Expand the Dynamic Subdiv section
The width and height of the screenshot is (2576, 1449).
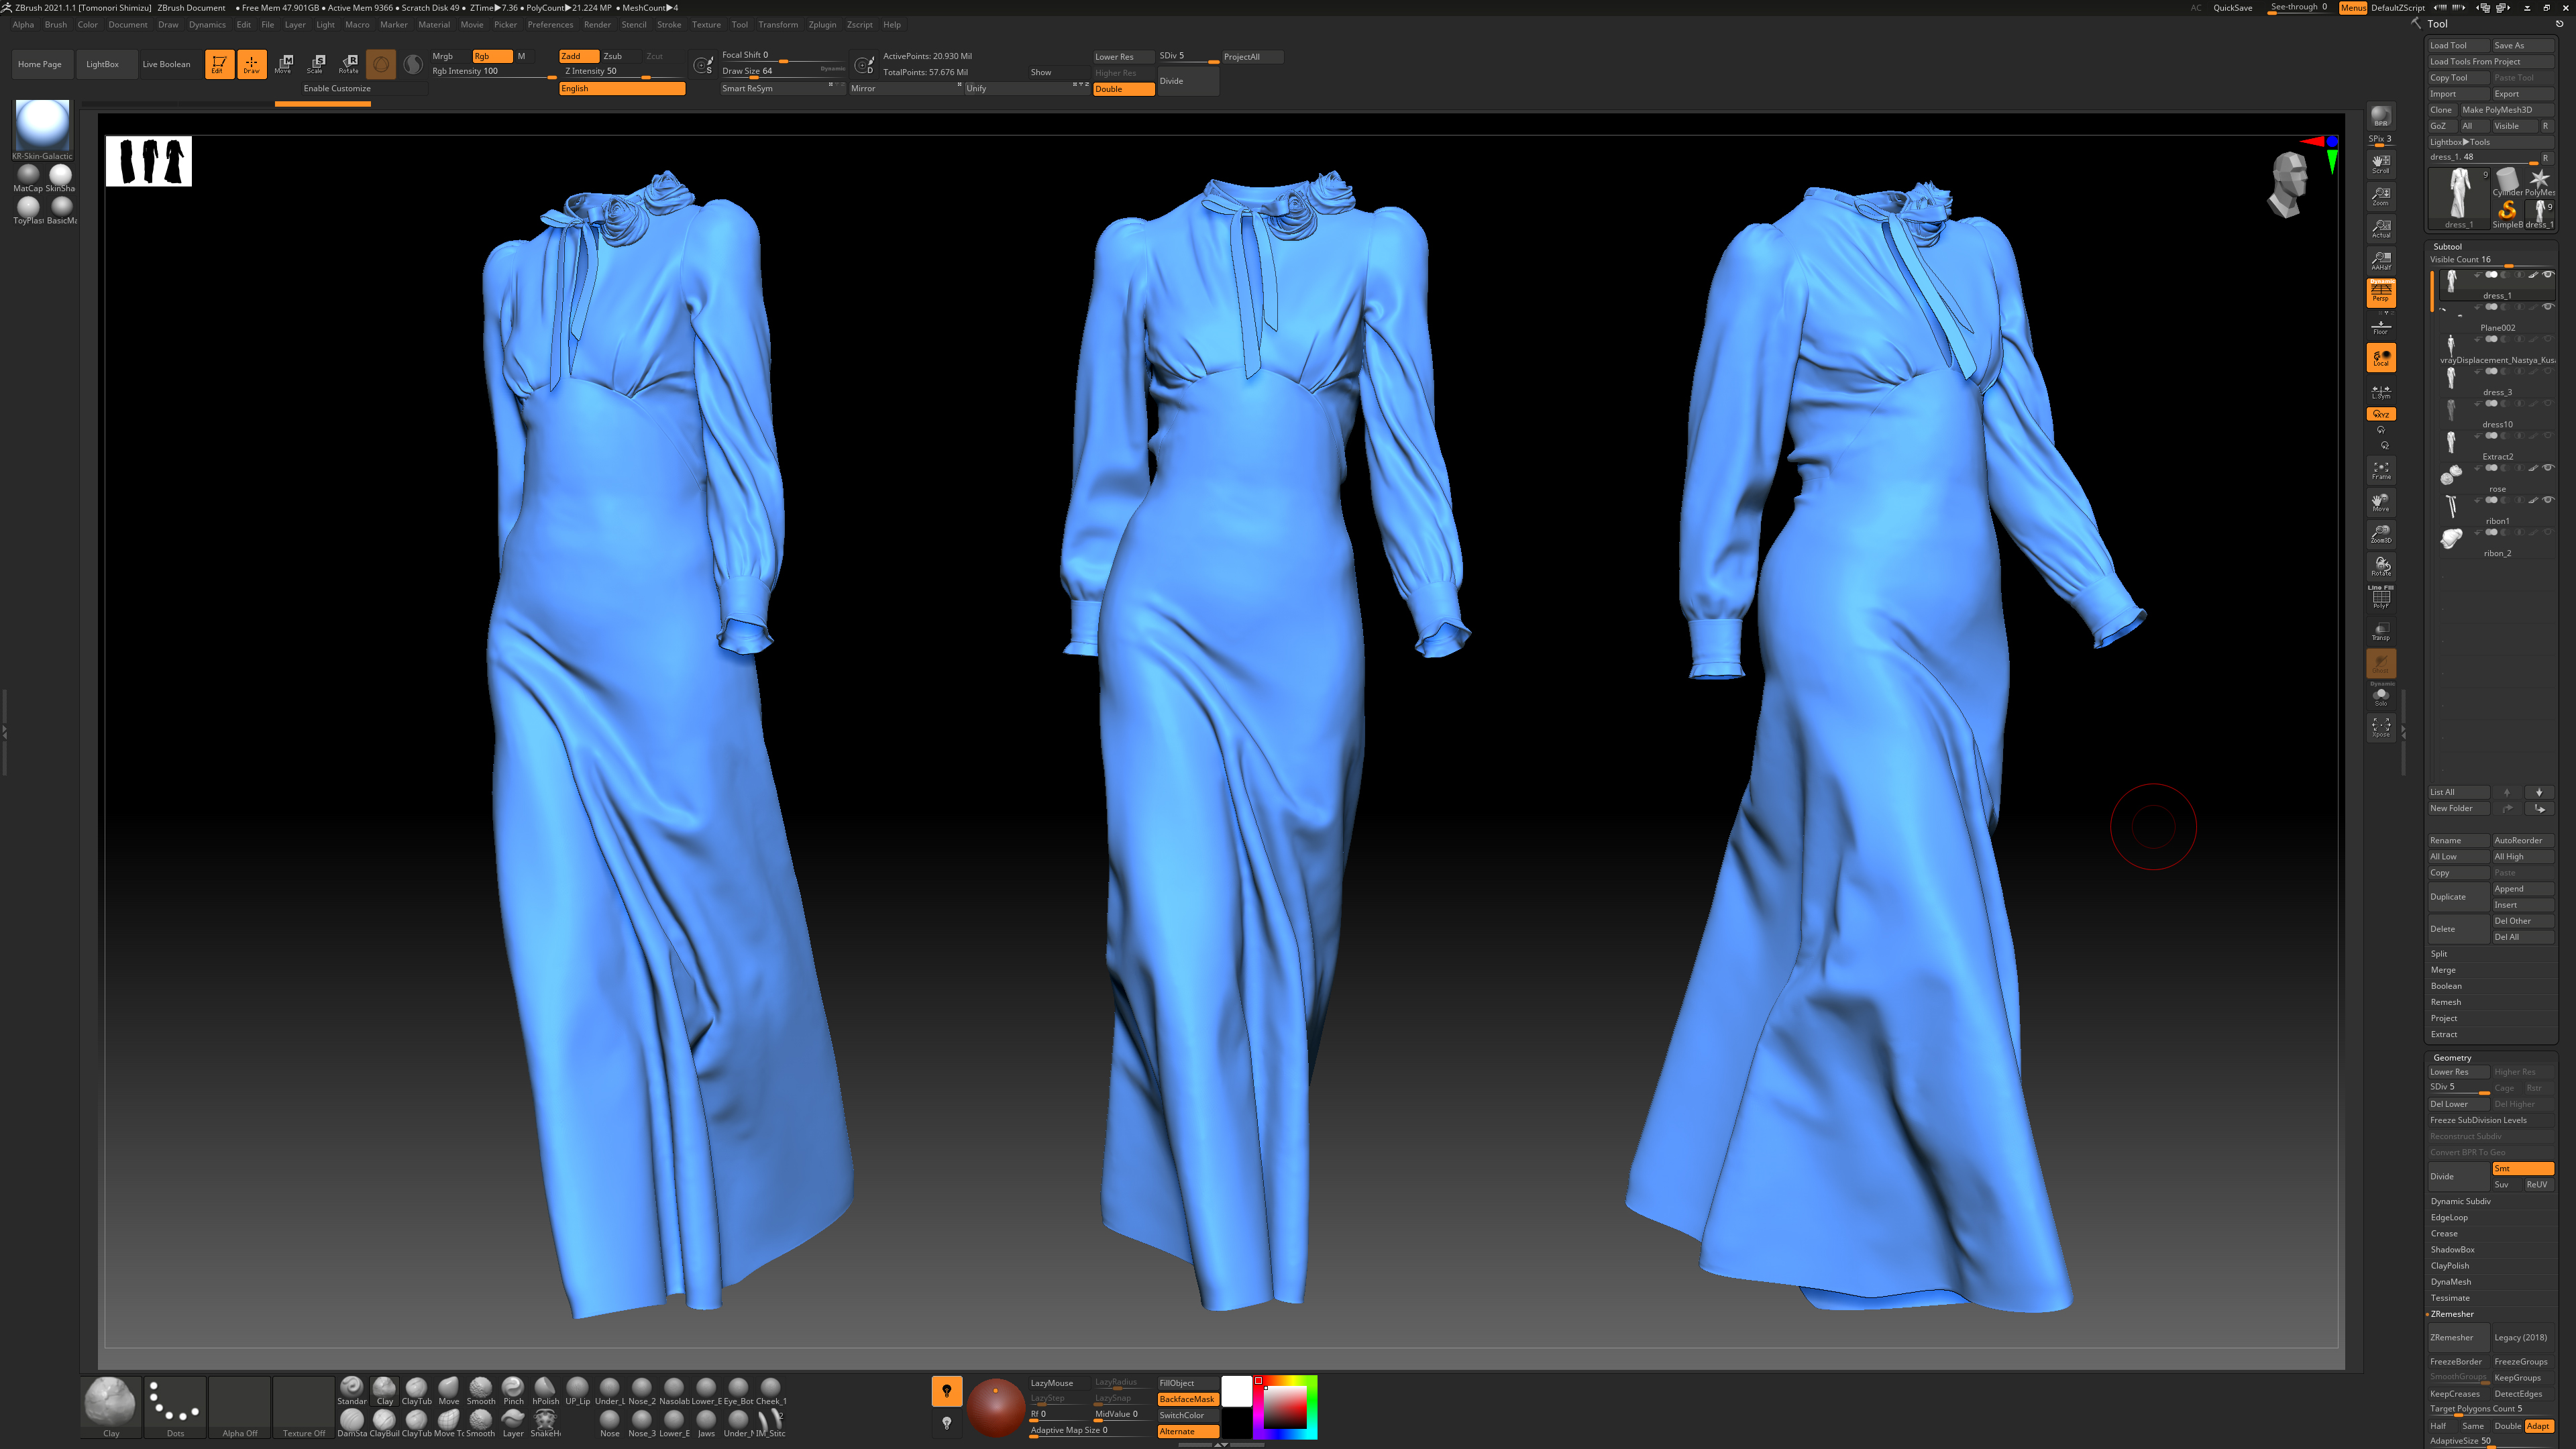coord(2461,1201)
